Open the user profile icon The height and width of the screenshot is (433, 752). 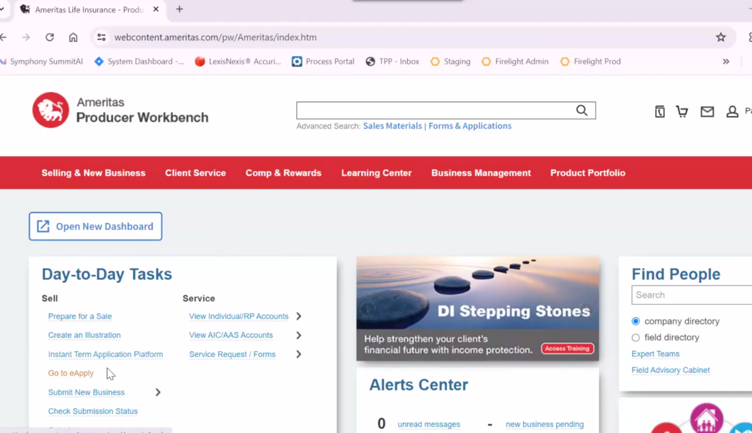[732, 112]
